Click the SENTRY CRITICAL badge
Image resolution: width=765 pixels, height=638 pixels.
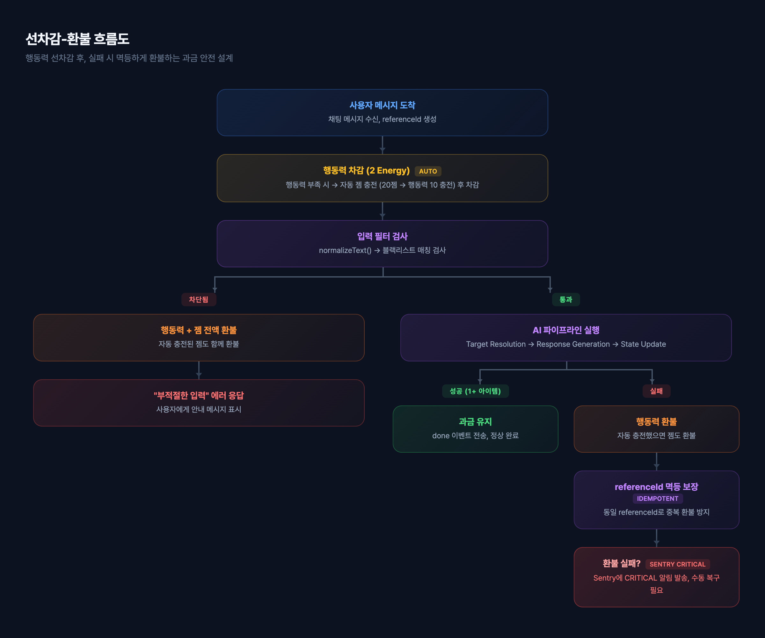click(677, 564)
